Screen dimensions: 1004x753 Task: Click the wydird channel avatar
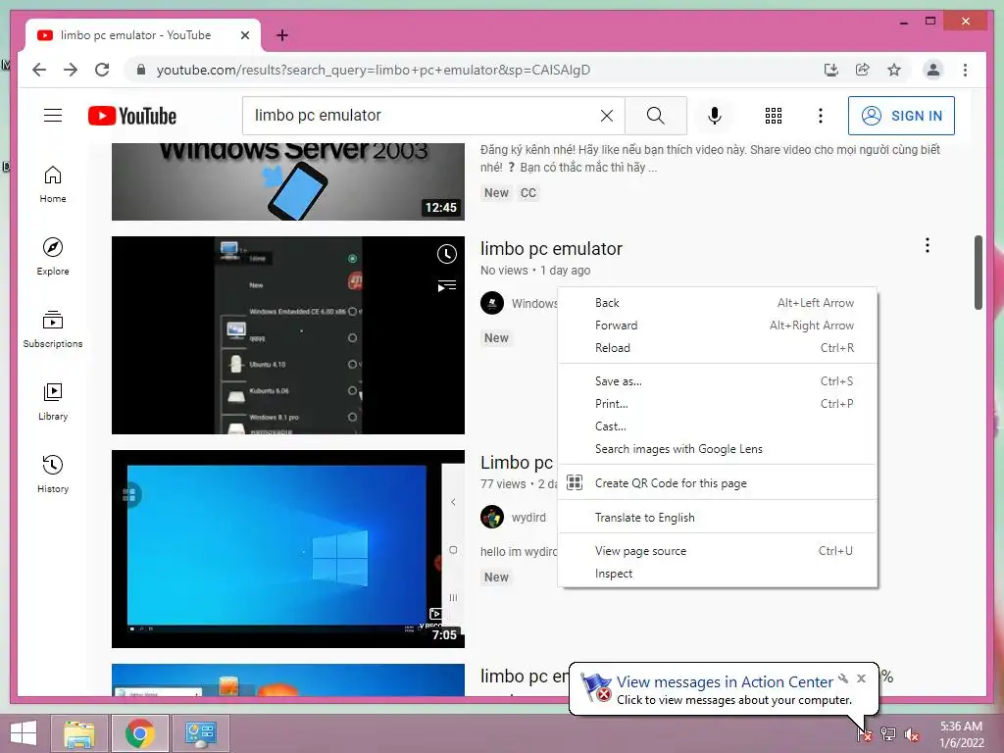click(x=492, y=517)
